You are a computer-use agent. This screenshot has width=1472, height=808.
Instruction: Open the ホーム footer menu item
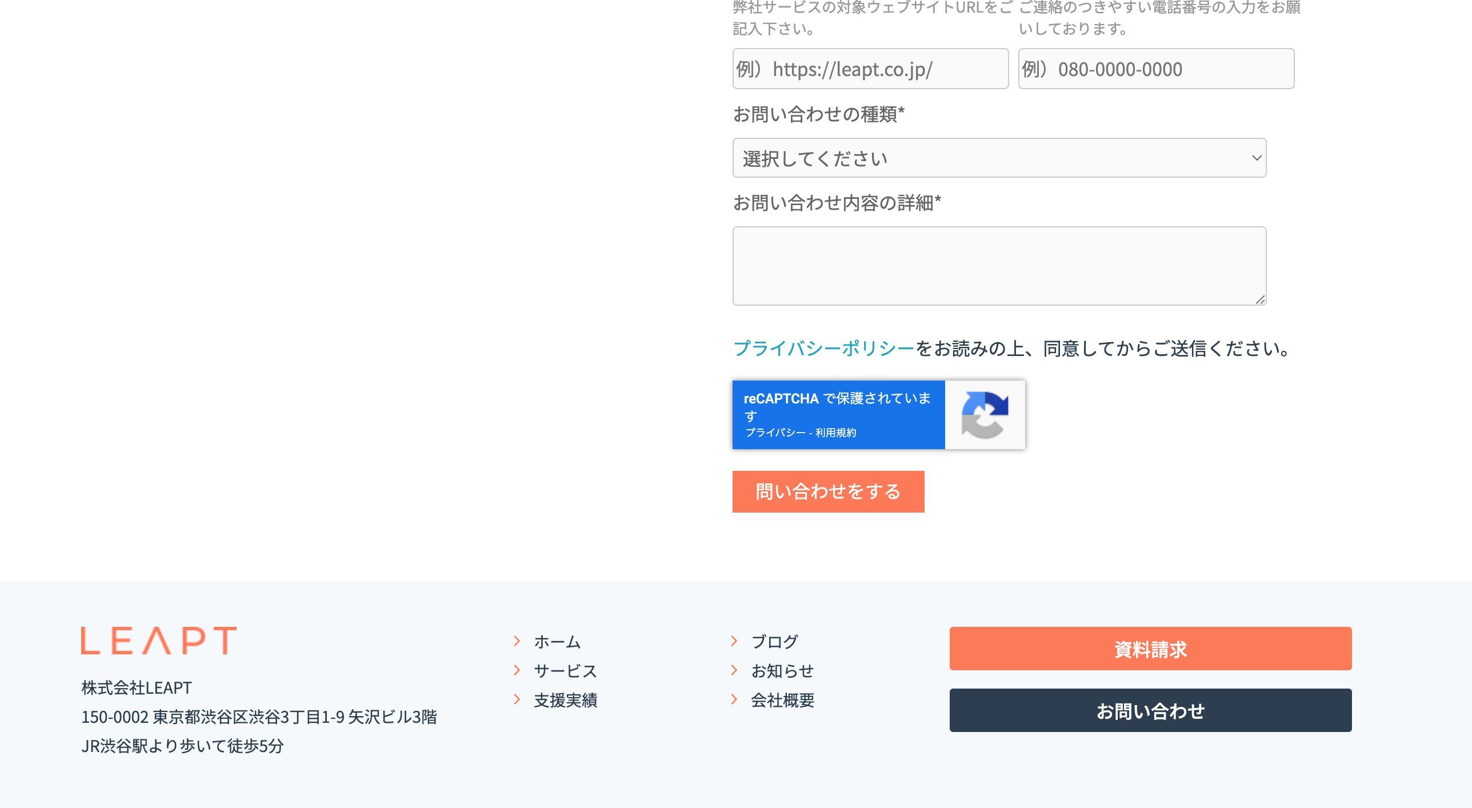point(556,641)
